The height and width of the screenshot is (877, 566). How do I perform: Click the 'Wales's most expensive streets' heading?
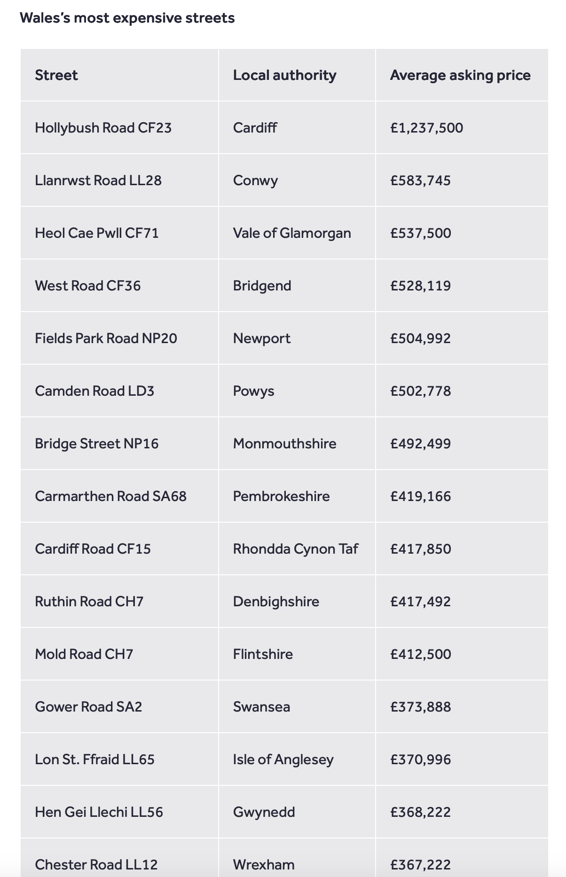(x=127, y=18)
